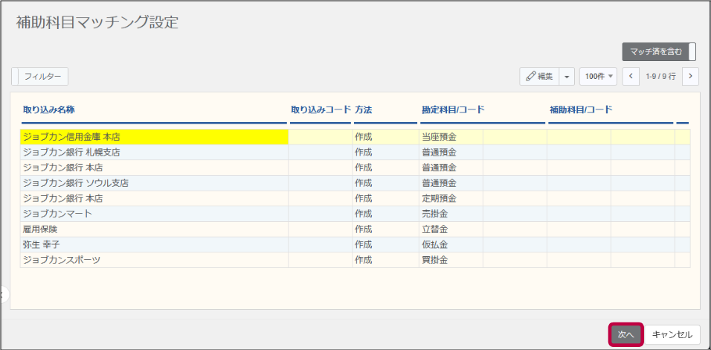Sort by 取り込み名称 column header
711x350 pixels.
(x=49, y=109)
